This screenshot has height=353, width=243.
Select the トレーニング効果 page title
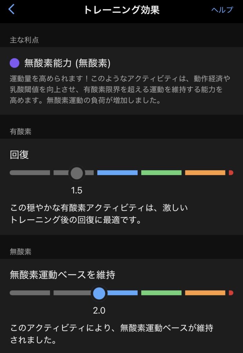(121, 10)
